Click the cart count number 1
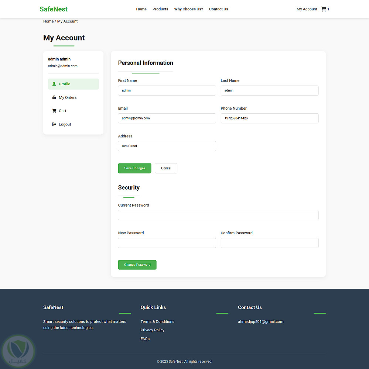This screenshot has width=369, height=369. point(328,9)
